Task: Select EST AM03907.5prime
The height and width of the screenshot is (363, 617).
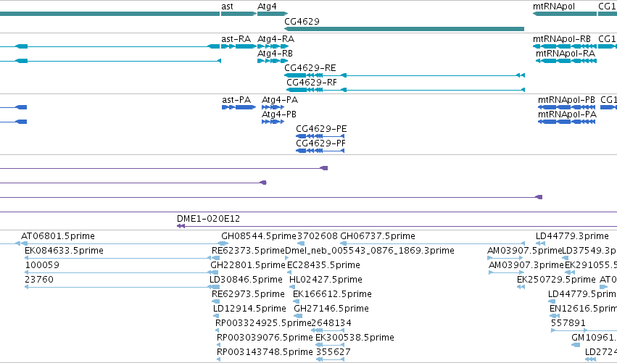Action: click(505, 258)
